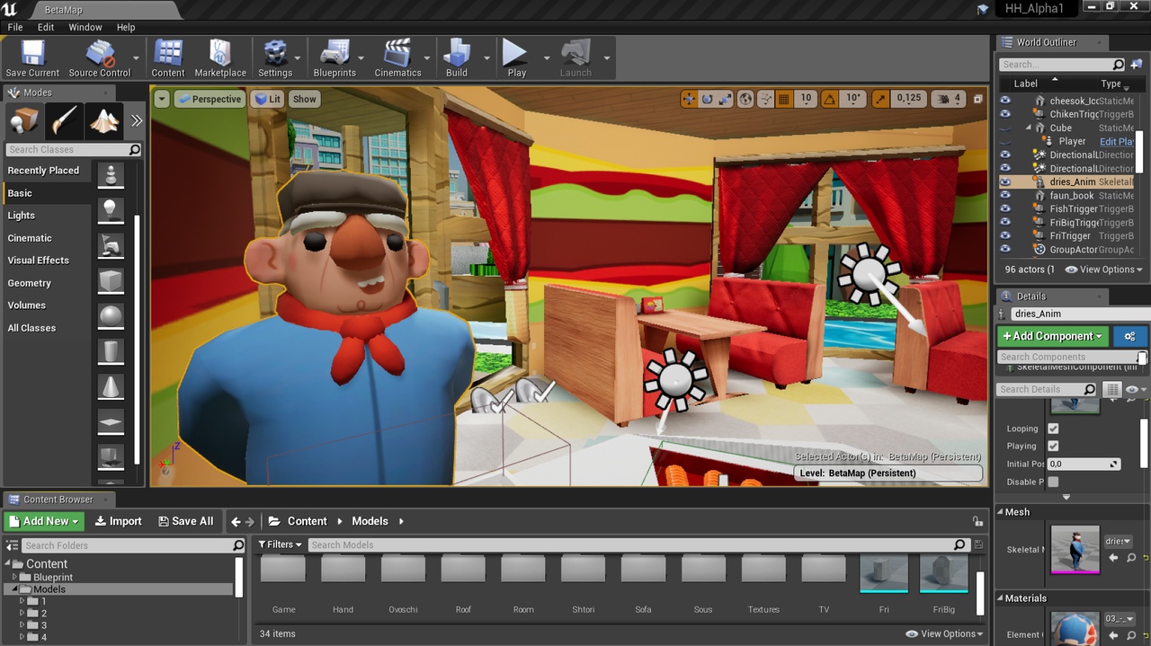Select Paint mode brush icon
Screen dimensions: 1151x646
[65, 120]
